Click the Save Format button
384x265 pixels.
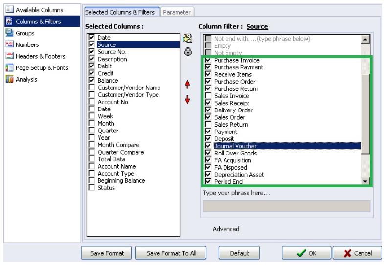coord(106,253)
